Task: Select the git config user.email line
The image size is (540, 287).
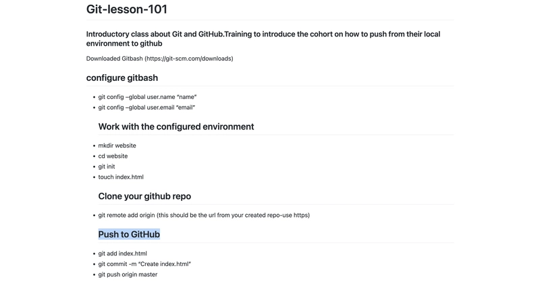Action: pos(146,108)
